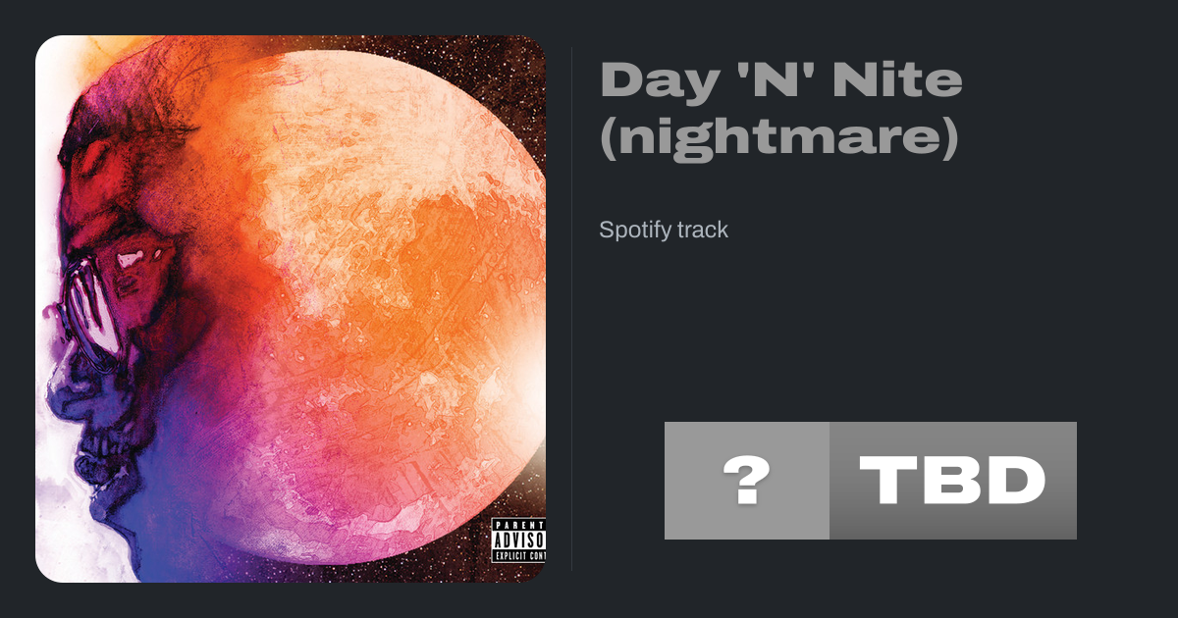The width and height of the screenshot is (1178, 618).
Task: Open the Day 'N' Nite track title
Action: (781, 109)
